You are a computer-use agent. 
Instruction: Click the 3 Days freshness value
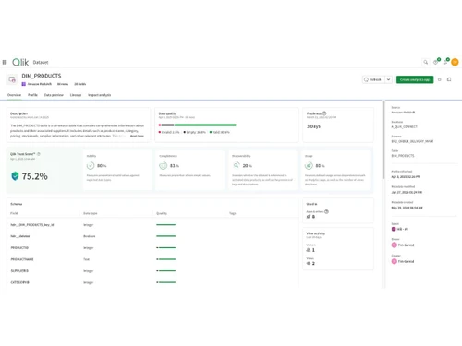(x=313, y=126)
